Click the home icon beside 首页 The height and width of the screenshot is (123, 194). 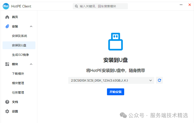click(x=7, y=17)
